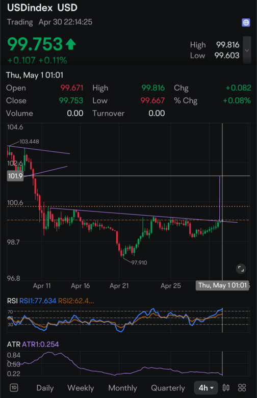This screenshot has height=398, width=257.
Task: Tap the 1D icon in bottom bar
Action: coord(14,388)
